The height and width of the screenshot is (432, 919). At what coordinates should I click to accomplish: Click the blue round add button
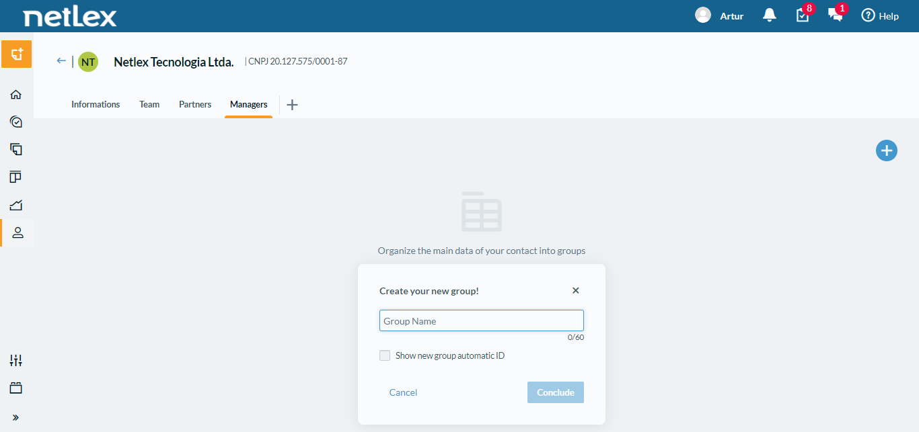pos(887,150)
